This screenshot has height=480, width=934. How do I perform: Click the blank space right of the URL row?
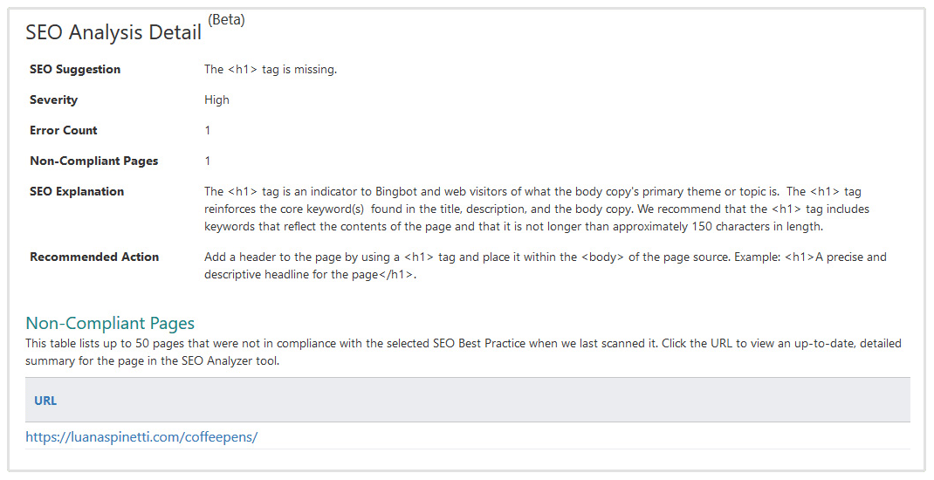click(x=611, y=437)
